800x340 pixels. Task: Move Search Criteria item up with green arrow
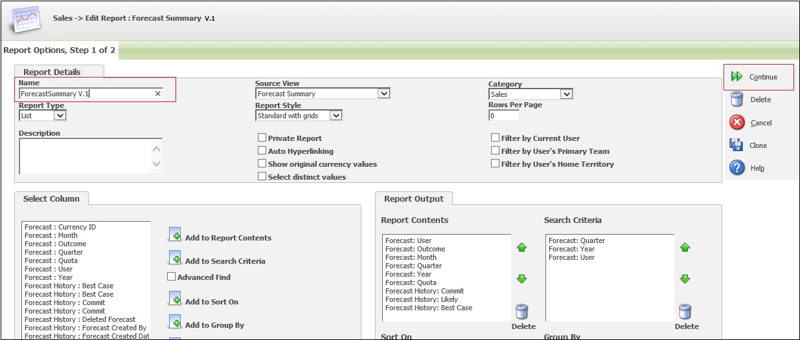point(685,248)
